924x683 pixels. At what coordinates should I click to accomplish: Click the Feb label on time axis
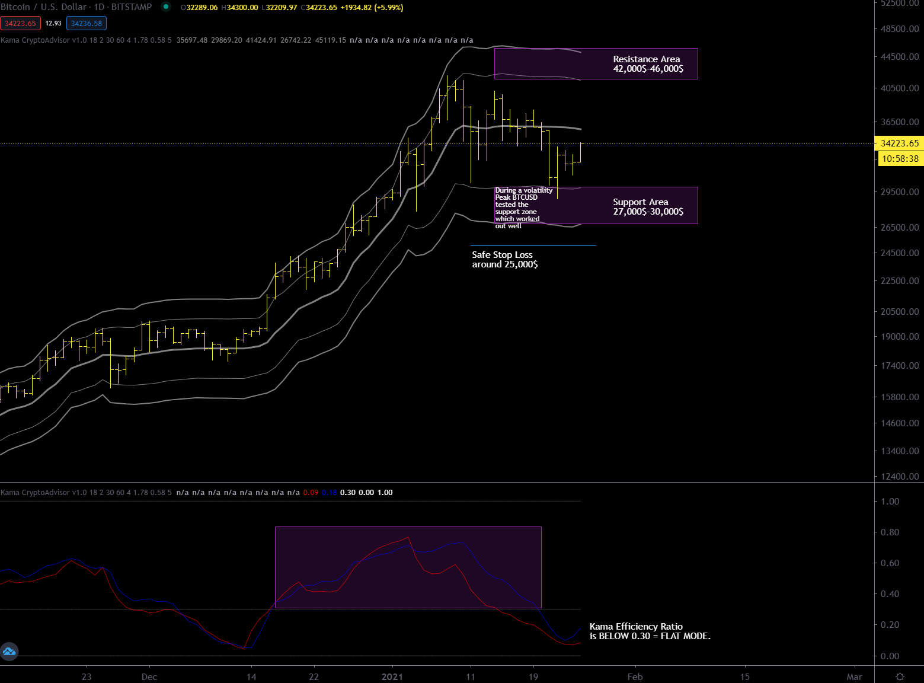click(x=635, y=677)
